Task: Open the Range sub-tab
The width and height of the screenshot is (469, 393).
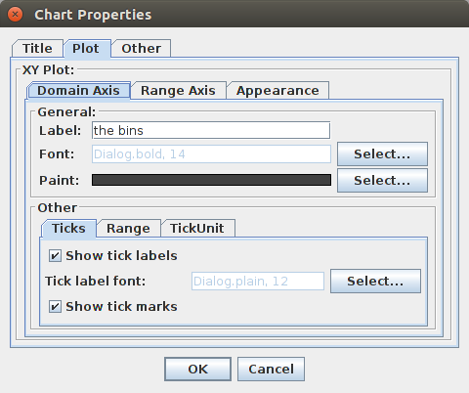Action: pos(129,229)
